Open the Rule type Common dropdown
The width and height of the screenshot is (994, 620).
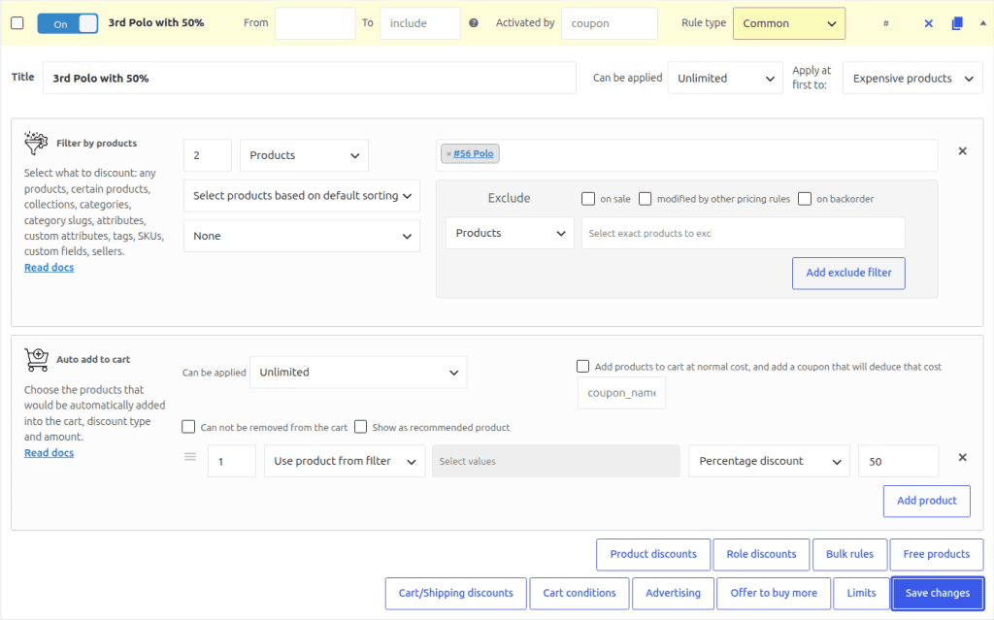pos(789,23)
